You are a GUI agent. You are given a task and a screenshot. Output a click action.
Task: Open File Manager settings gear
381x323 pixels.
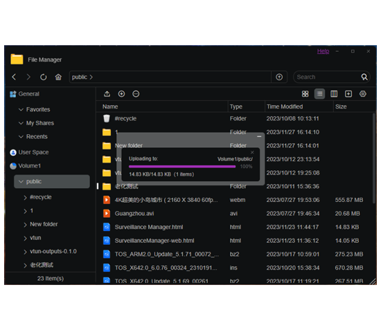(363, 94)
